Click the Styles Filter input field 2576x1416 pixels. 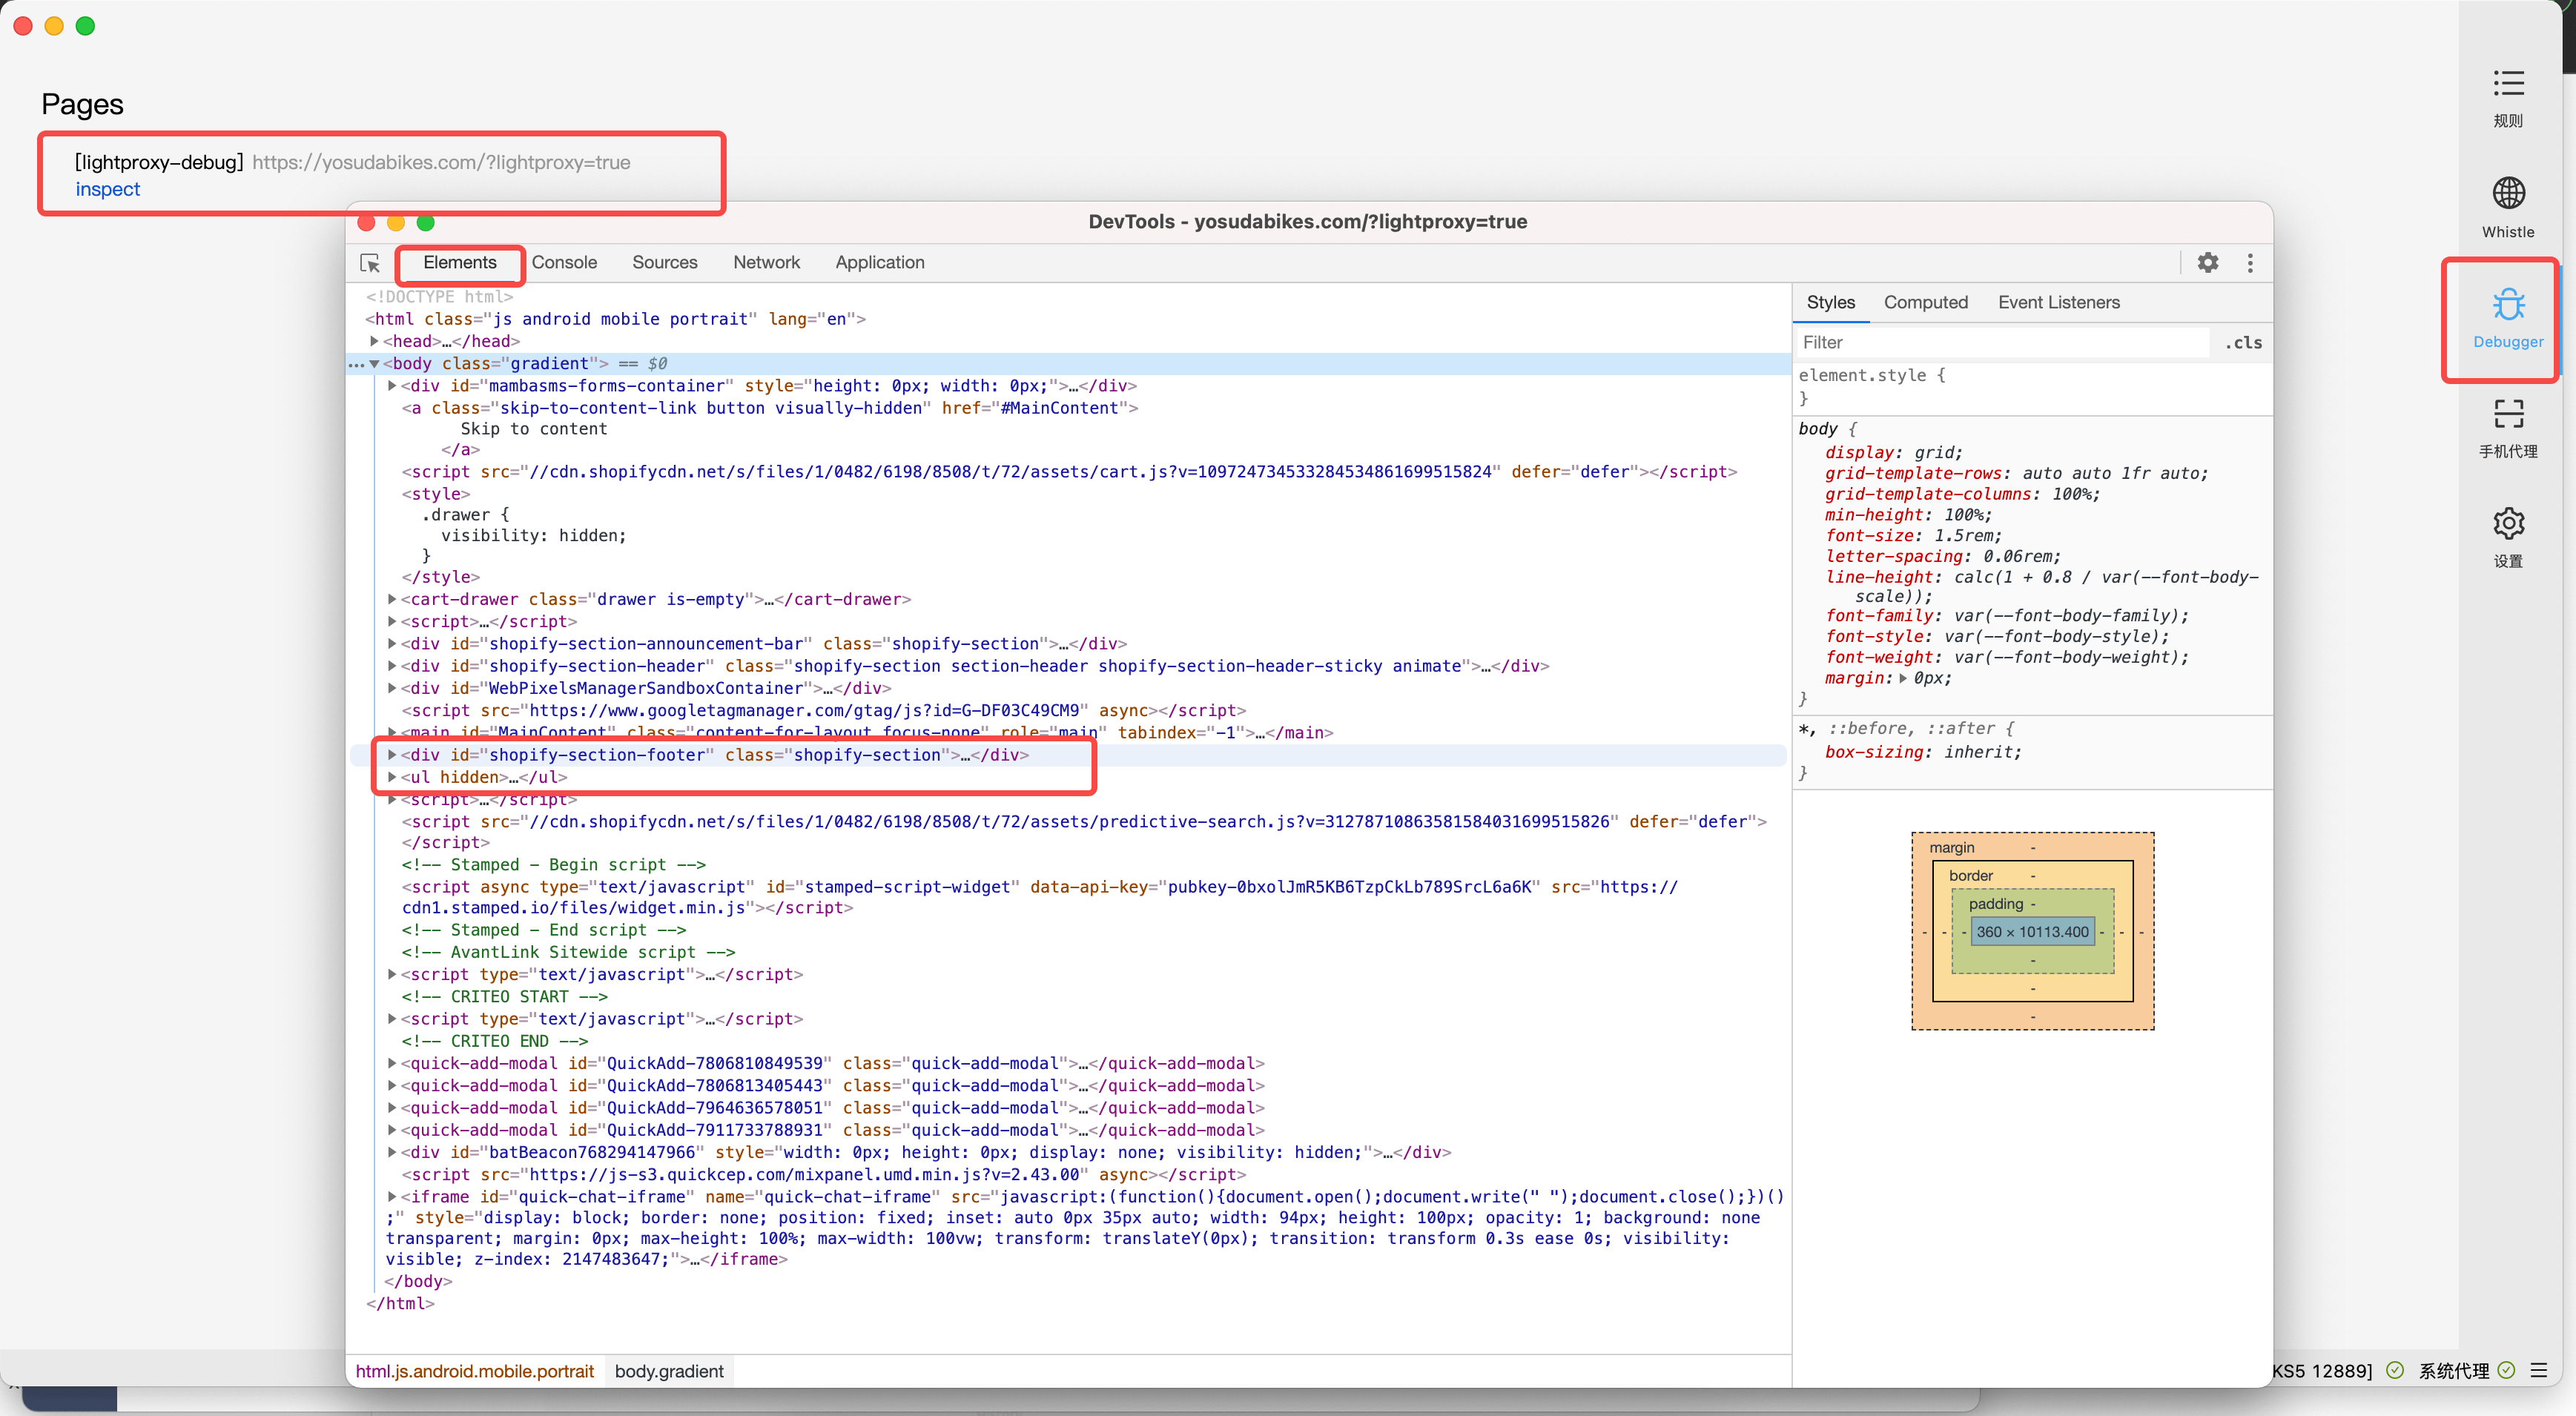[2000, 343]
